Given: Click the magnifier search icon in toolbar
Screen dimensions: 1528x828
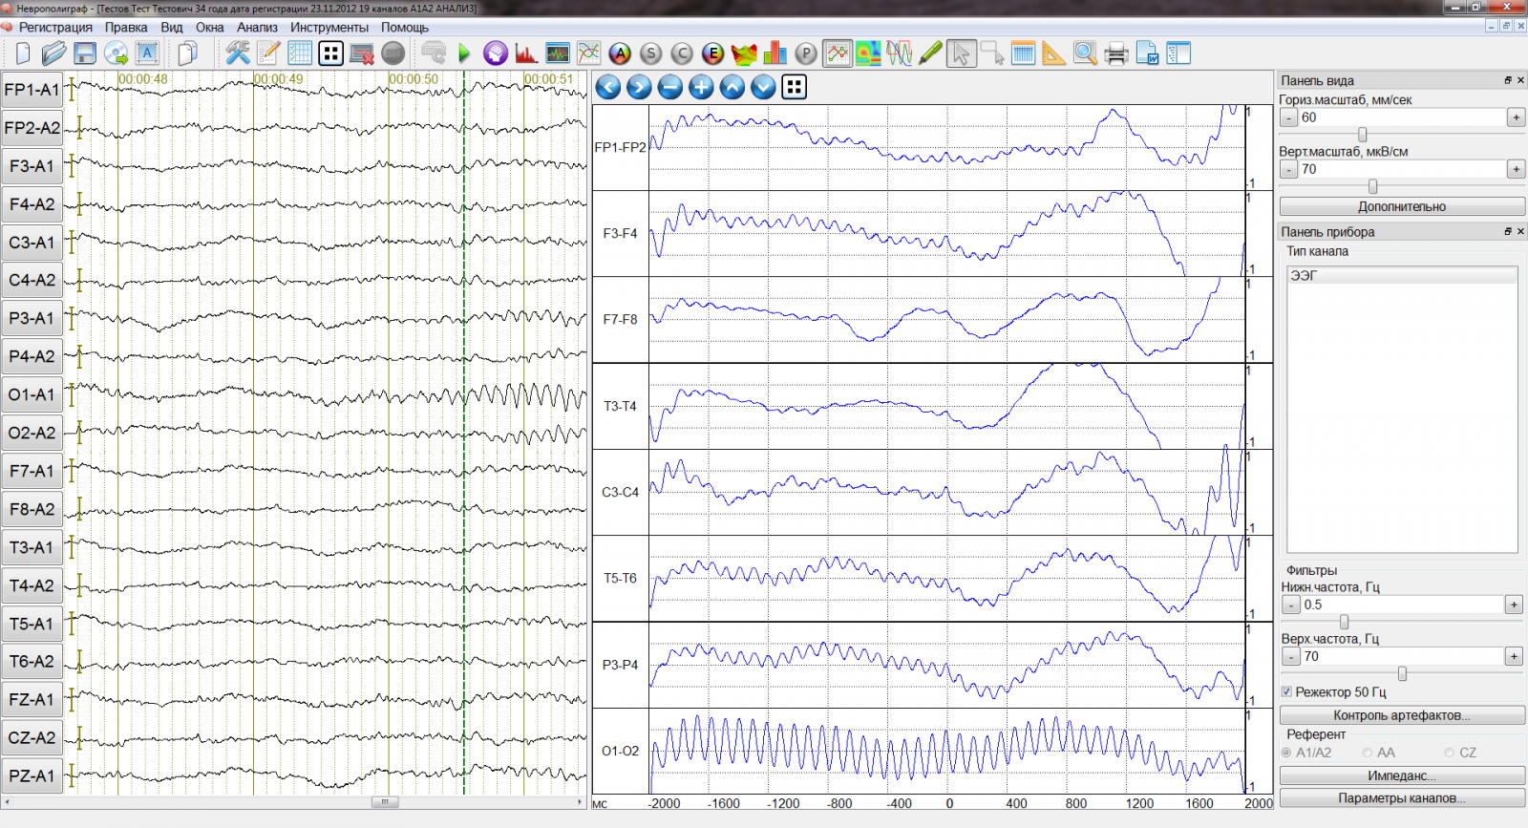Looking at the screenshot, I should pyautogui.click(x=1085, y=53).
